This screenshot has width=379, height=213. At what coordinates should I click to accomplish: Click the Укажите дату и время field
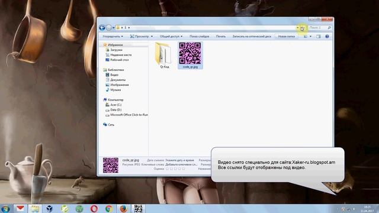(179, 160)
